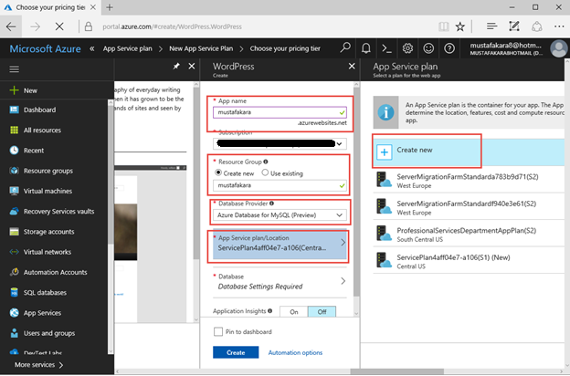Screen dimensions: 570x376
Task: Go back with browser back arrow
Action: (11, 26)
